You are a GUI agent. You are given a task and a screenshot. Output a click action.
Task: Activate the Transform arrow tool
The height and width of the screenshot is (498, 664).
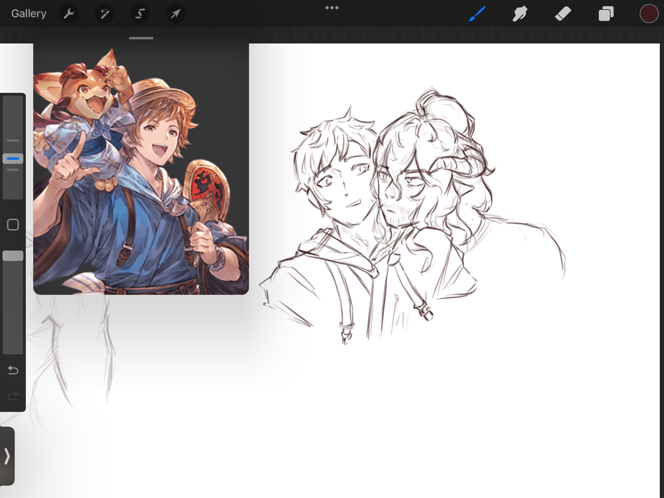pos(175,14)
